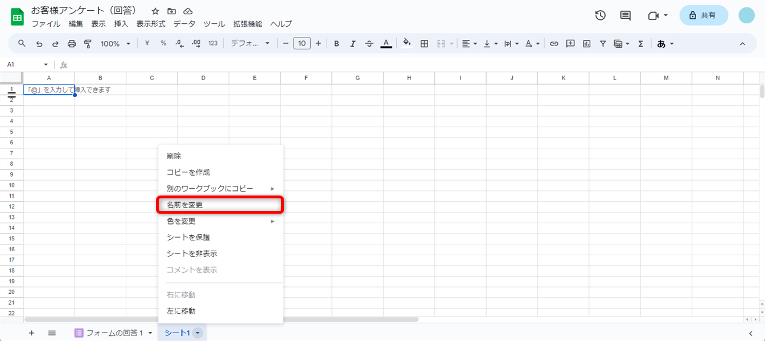
Task: Open the comments history icon
Action: [626, 15]
